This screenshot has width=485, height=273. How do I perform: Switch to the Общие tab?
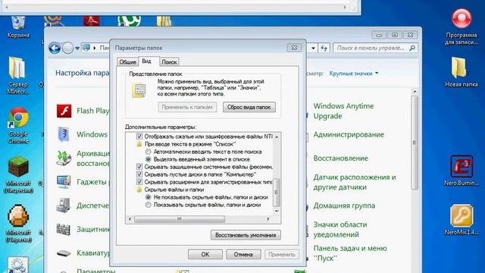127,62
